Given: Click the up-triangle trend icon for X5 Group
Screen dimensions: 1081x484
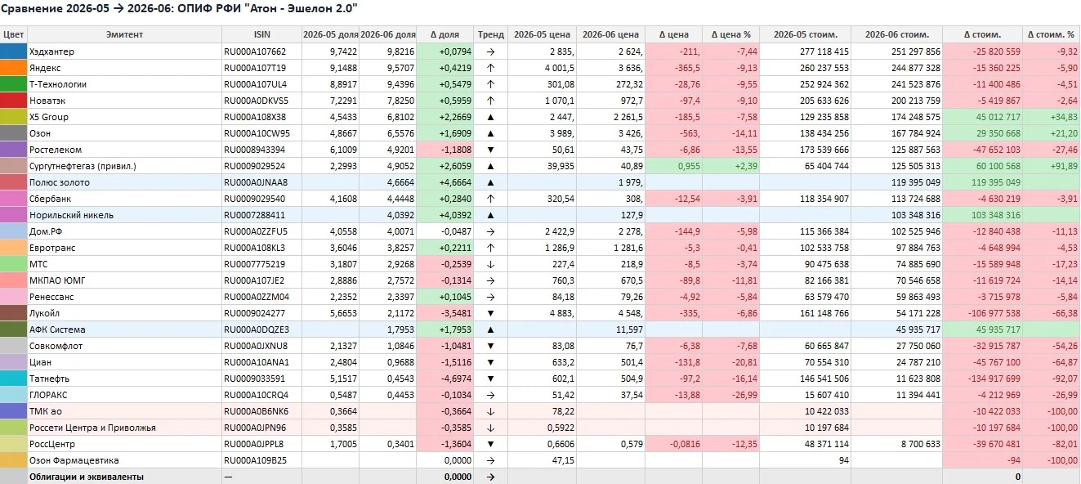Looking at the screenshot, I should (x=491, y=117).
